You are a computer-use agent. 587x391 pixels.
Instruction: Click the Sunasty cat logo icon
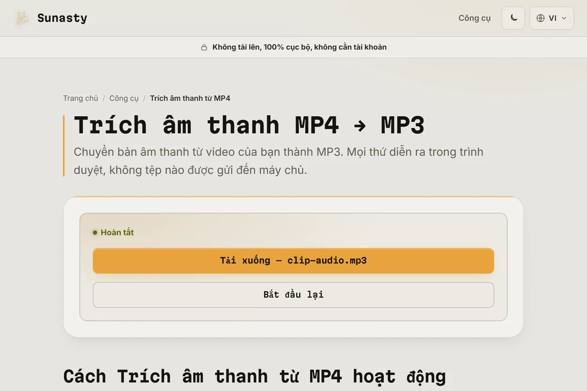click(22, 18)
